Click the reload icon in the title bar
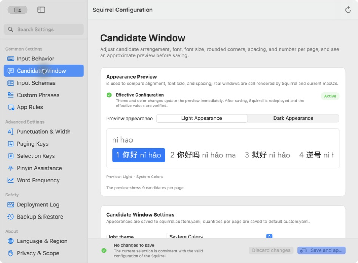 point(348,10)
